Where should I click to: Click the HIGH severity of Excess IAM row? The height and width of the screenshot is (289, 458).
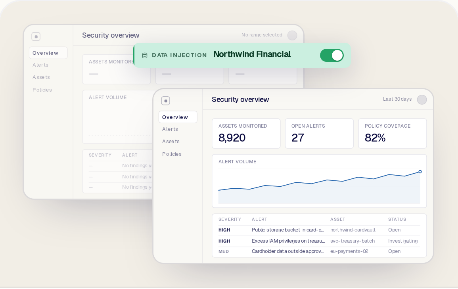point(224,241)
